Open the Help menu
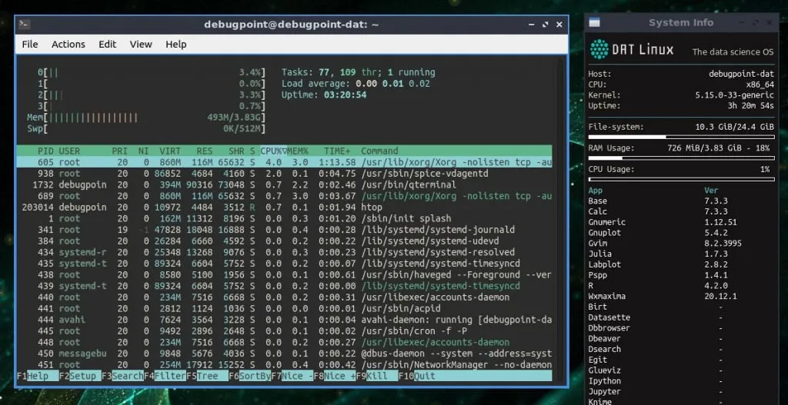The width and height of the screenshot is (788, 405). point(176,45)
